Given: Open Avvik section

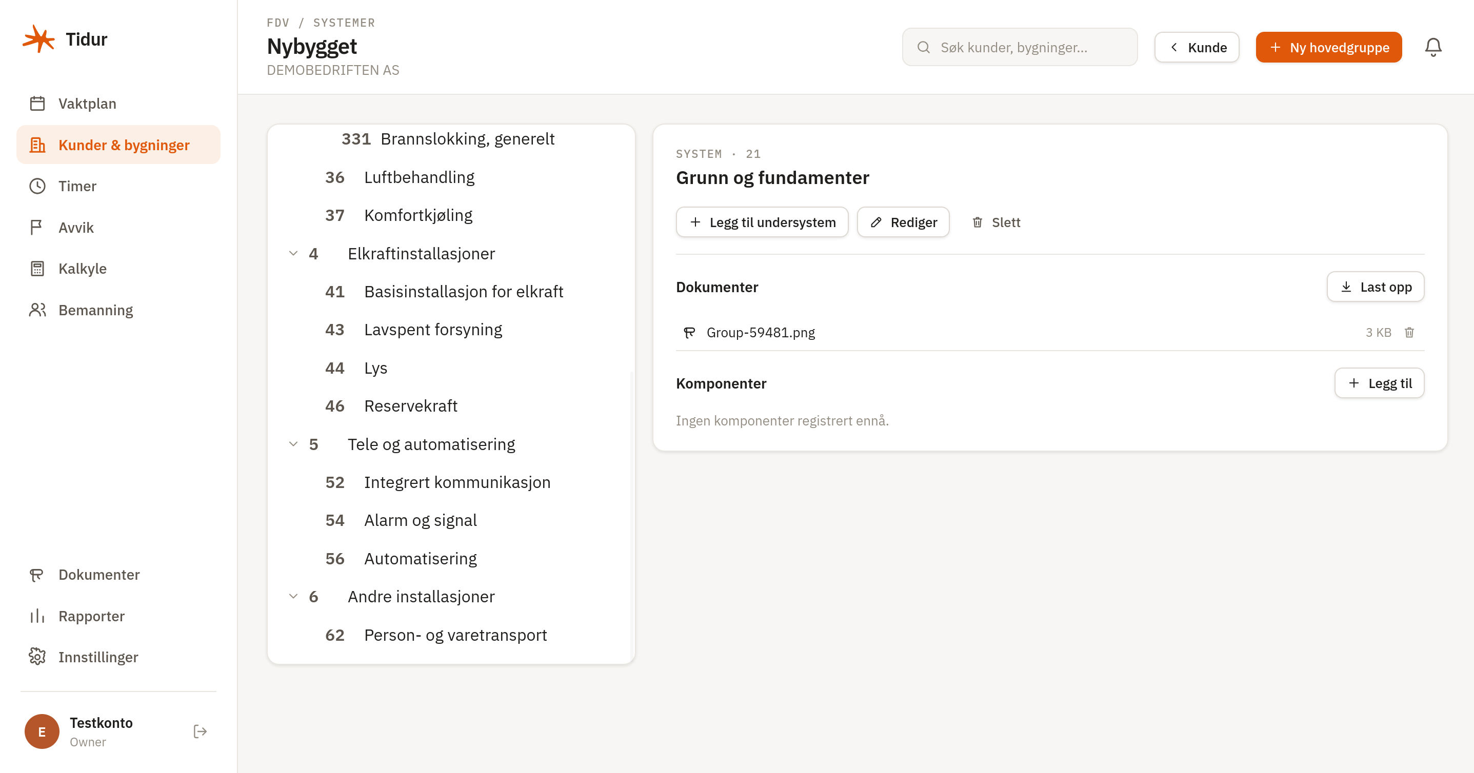Looking at the screenshot, I should [x=118, y=227].
